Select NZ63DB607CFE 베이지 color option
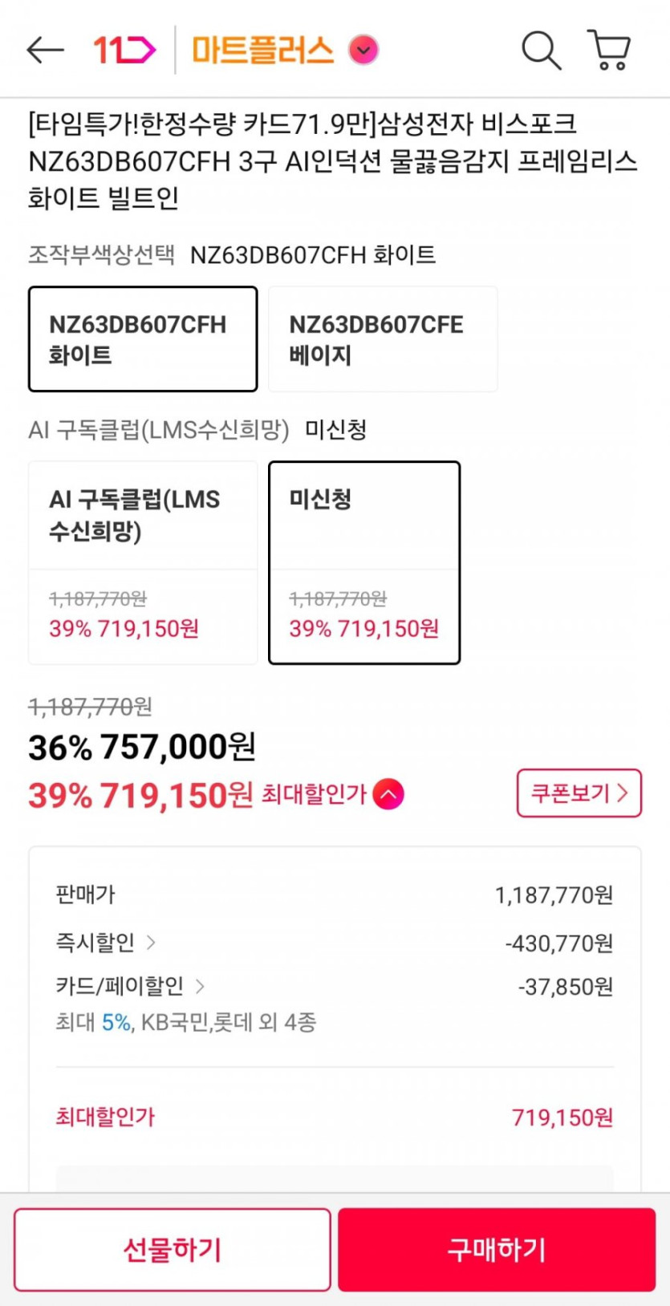The width and height of the screenshot is (670, 1306). pos(383,339)
